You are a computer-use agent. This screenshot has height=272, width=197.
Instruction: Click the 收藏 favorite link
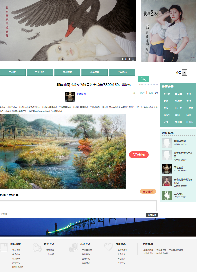(x=151, y=93)
